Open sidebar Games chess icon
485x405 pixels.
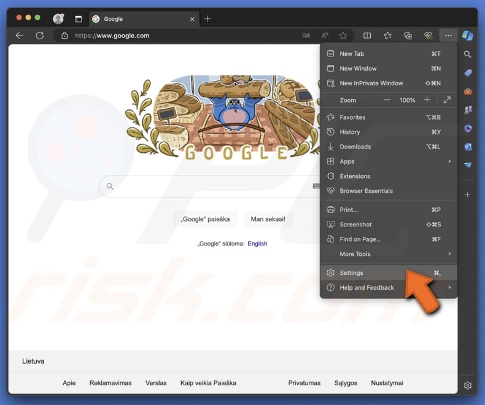pyautogui.click(x=468, y=110)
